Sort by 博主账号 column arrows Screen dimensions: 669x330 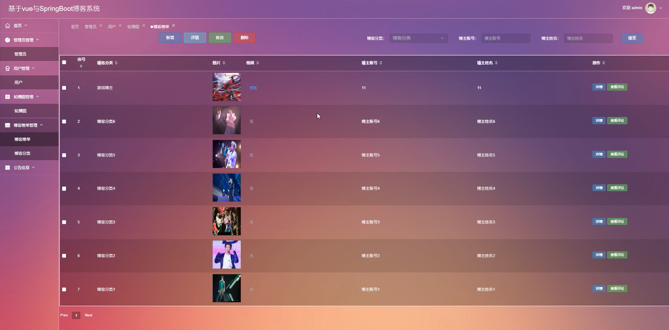click(381, 63)
